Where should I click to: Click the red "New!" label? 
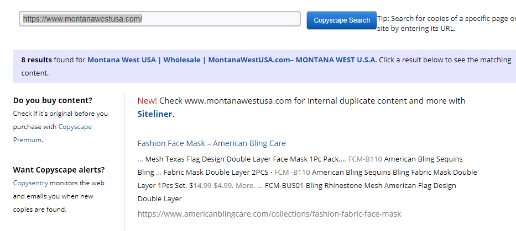(x=147, y=101)
